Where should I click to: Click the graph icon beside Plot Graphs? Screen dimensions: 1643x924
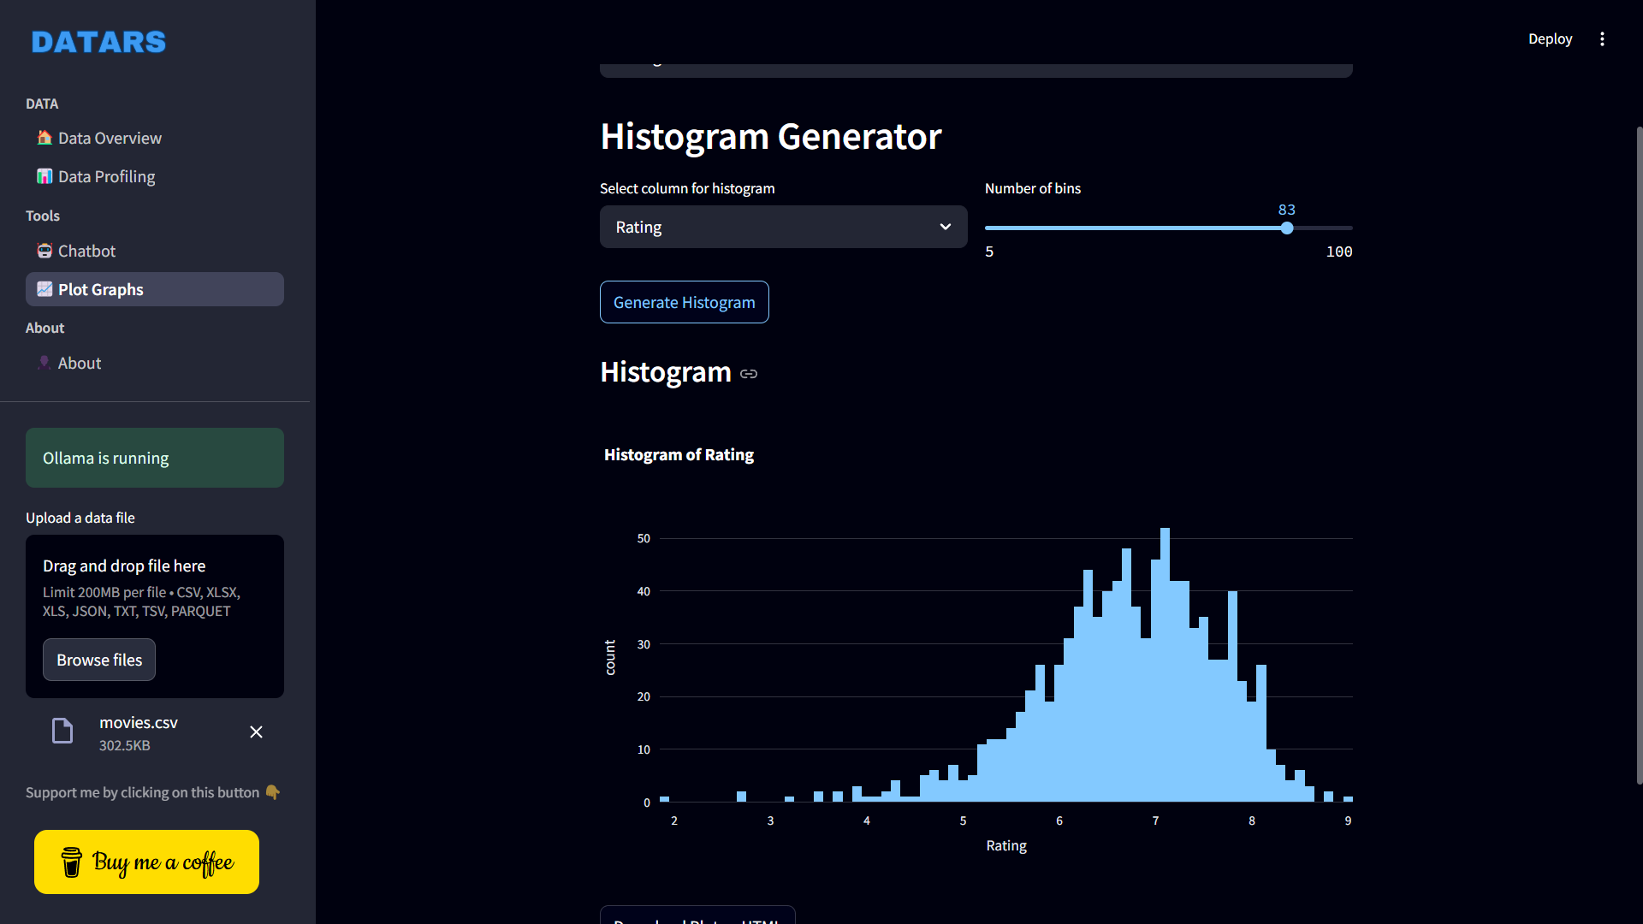point(44,289)
